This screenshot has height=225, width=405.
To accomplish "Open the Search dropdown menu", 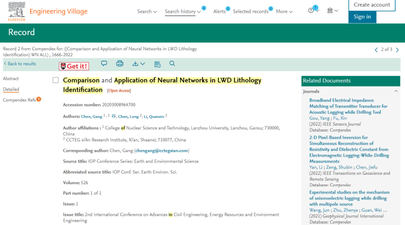I will (147, 12).
